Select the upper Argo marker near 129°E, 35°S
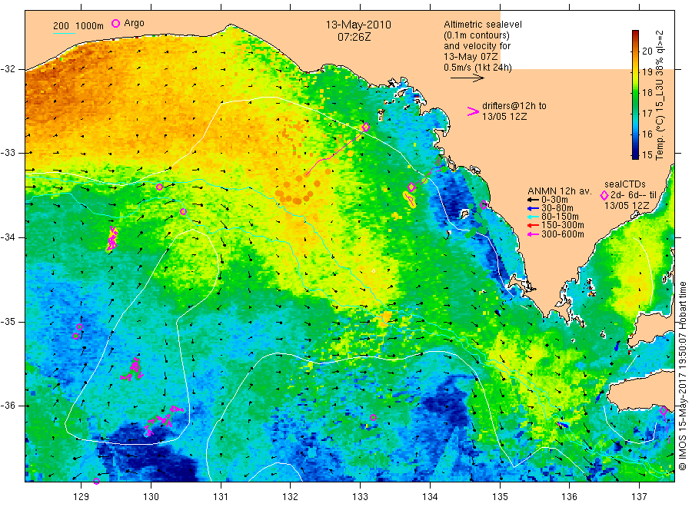Viewport: 692px width, 507px height. point(79,326)
